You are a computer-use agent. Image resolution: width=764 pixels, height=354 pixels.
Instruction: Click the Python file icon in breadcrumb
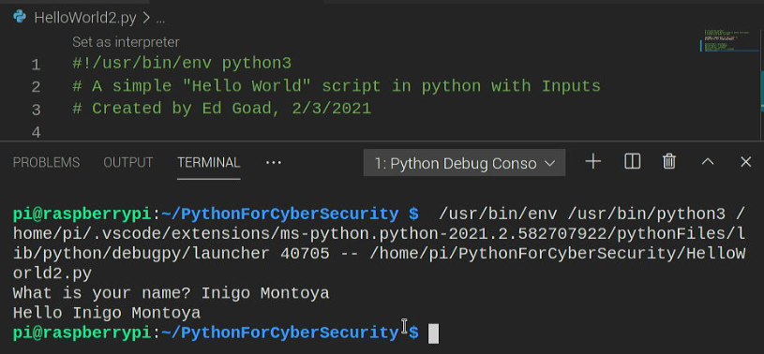pyautogui.click(x=20, y=18)
